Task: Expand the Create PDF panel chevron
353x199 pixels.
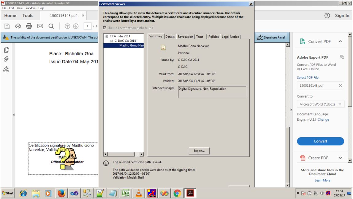Action: point(340,158)
